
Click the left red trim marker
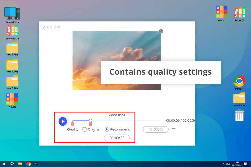[72, 123]
